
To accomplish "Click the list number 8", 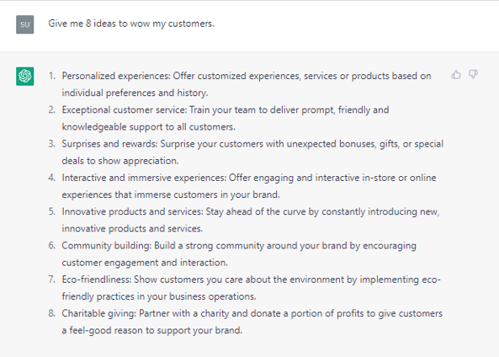I will coord(51,313).
